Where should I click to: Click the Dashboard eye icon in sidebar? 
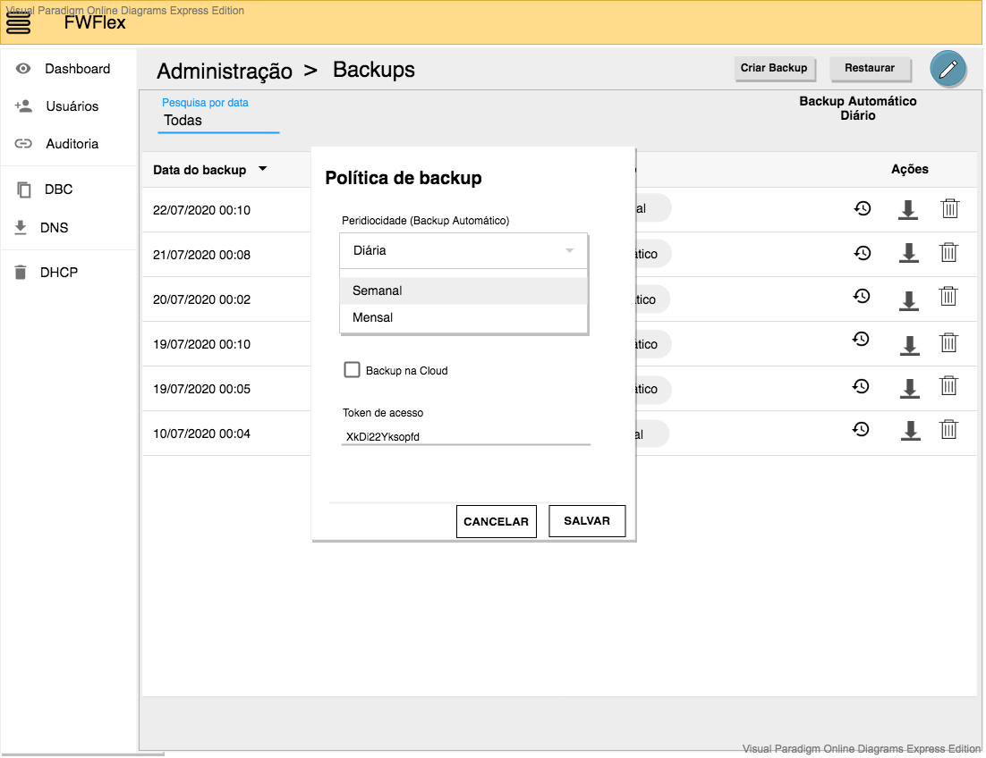click(23, 69)
